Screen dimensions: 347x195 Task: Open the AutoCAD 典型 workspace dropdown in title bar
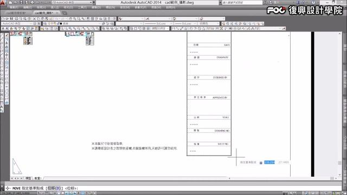click(72, 2)
